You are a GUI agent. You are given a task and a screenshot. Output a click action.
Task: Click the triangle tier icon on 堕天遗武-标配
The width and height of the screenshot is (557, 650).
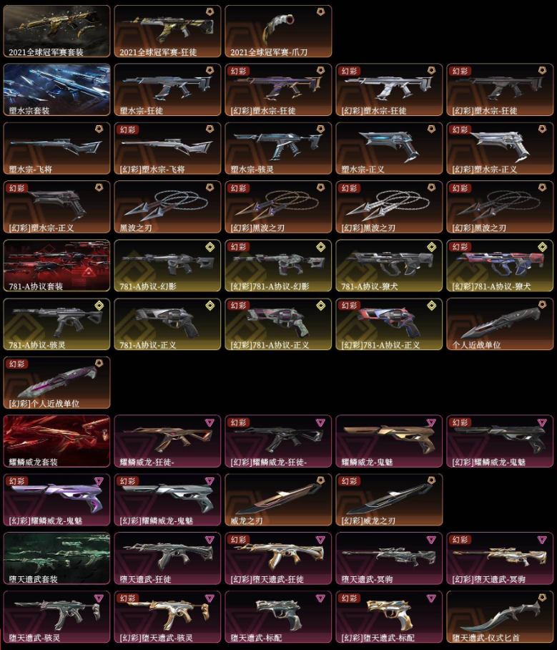click(320, 598)
